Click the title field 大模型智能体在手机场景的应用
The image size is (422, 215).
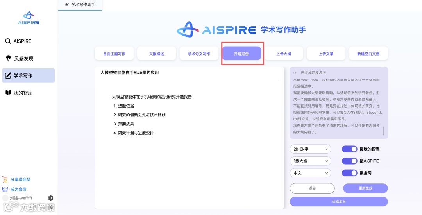190,73
